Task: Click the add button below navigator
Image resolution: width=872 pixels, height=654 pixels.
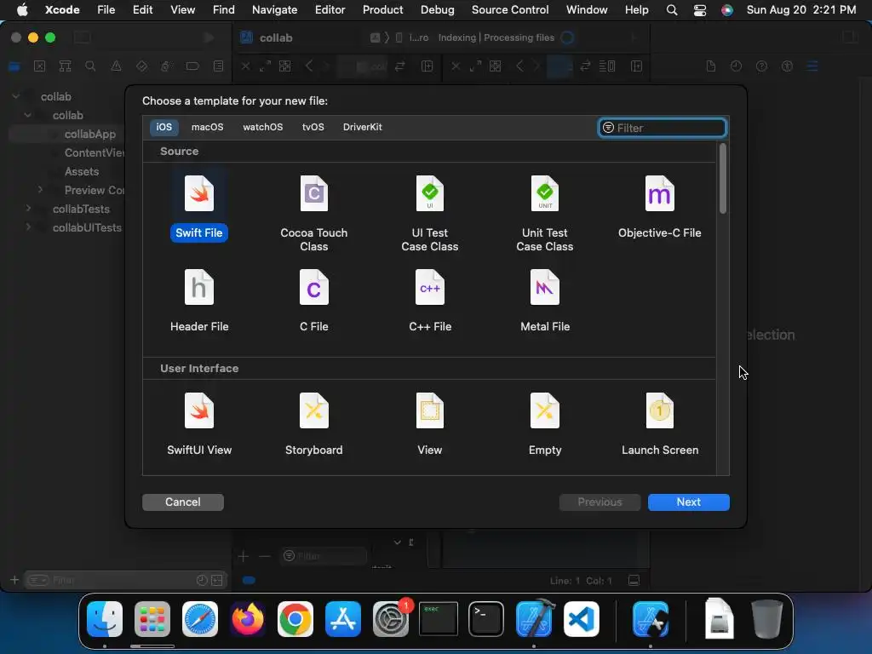Action: coord(14,580)
